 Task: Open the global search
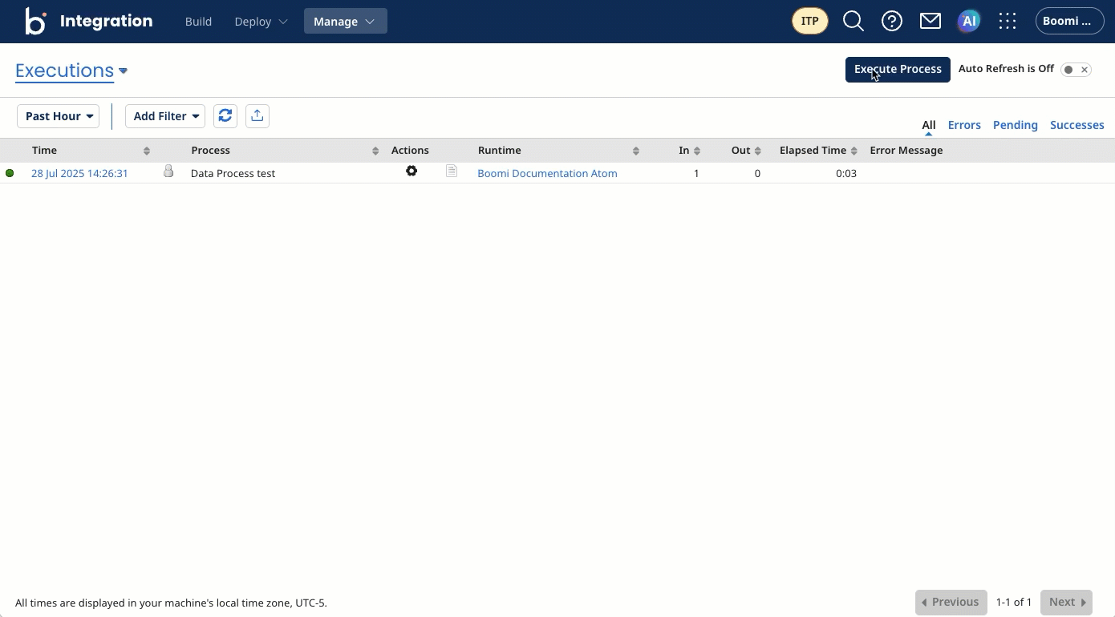point(853,21)
